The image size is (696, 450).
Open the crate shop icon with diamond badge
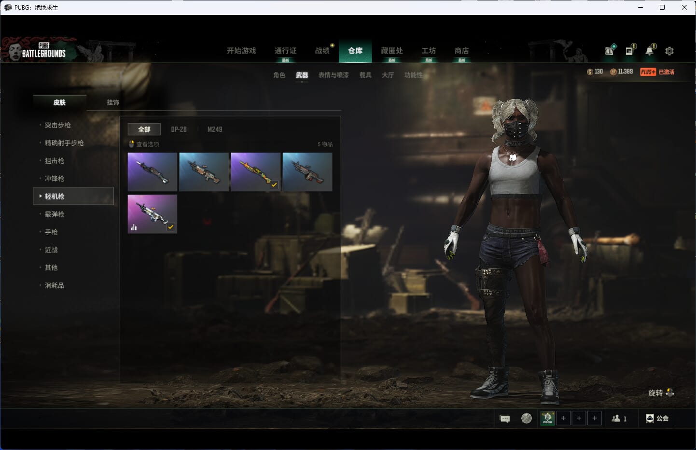(x=610, y=50)
